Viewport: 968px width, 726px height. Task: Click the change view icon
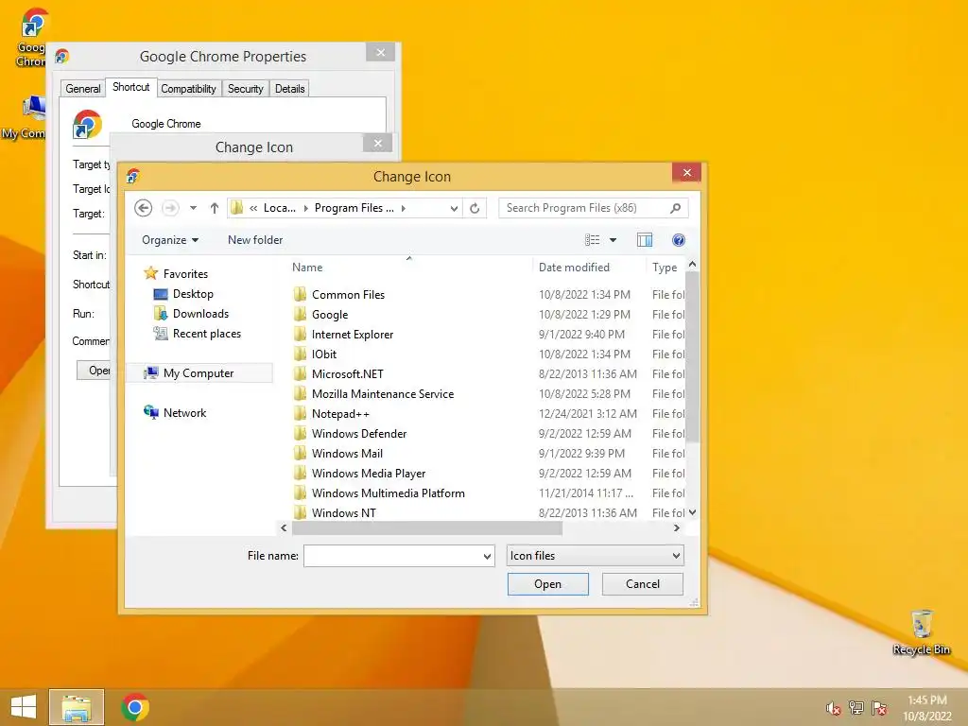click(592, 240)
